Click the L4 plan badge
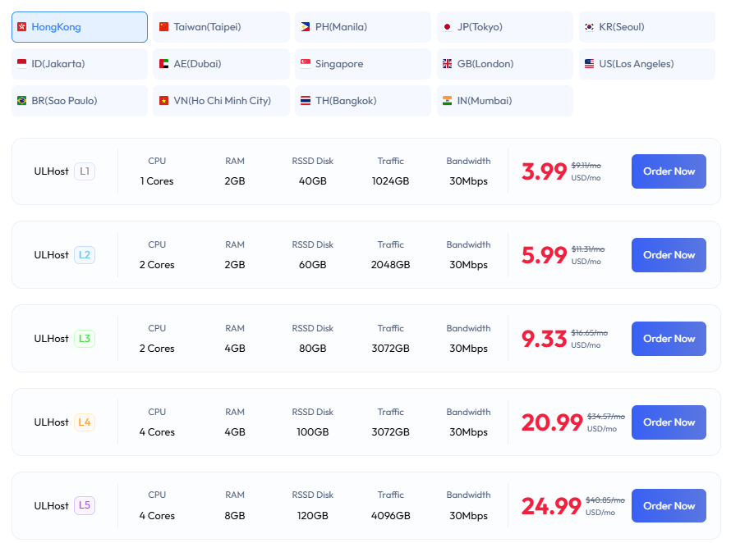Screen dimensions: 731x543 85,422
